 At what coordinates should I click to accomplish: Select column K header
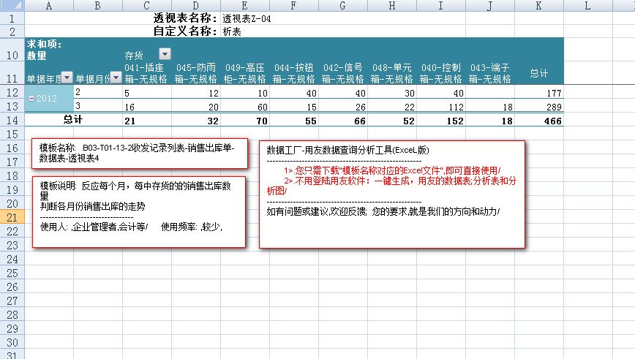click(x=538, y=5)
